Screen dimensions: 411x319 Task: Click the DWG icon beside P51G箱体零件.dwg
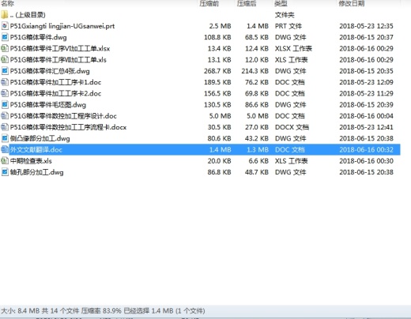5,37
